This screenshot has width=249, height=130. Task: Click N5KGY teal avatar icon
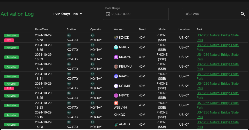point(116,47)
